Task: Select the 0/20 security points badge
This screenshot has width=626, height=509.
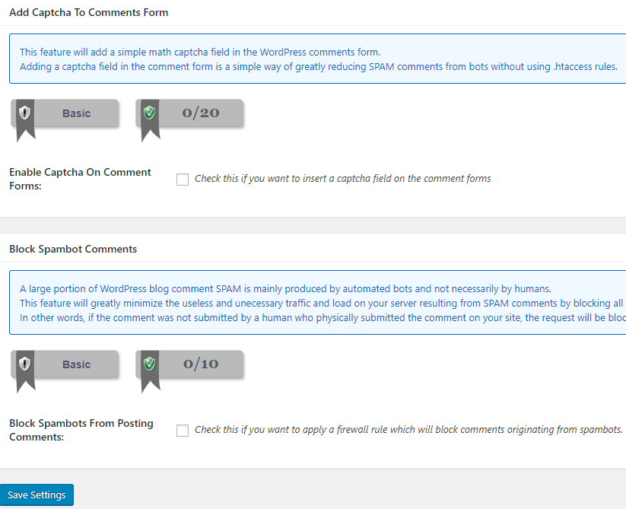Action: pyautogui.click(x=189, y=113)
